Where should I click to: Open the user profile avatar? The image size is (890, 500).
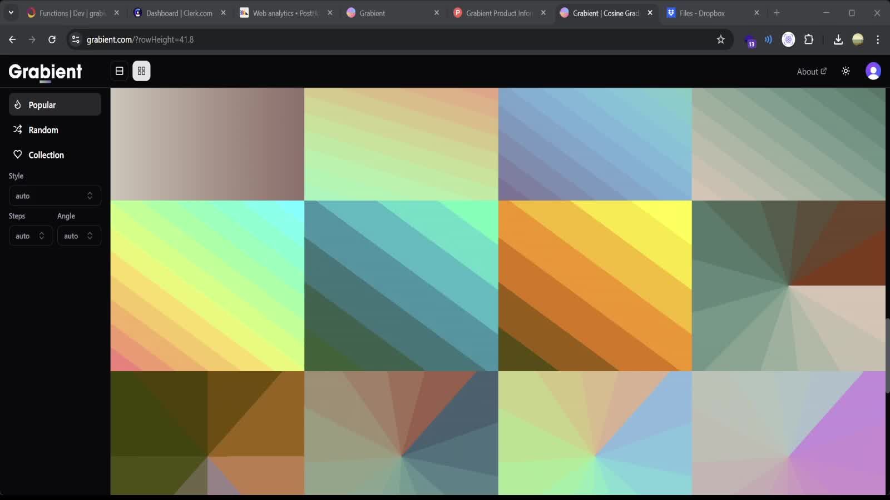click(x=873, y=71)
